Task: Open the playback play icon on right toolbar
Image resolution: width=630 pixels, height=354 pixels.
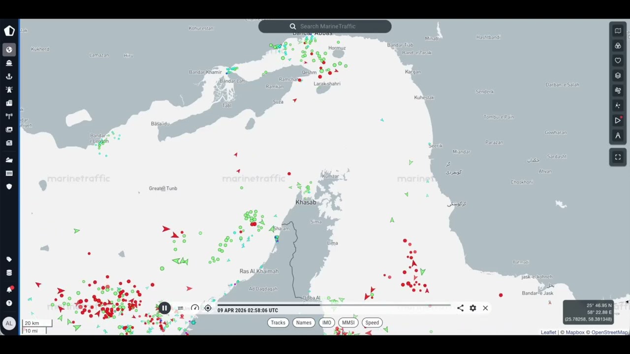Action: pyautogui.click(x=618, y=120)
